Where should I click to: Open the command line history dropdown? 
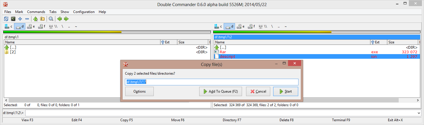click(x=419, y=113)
